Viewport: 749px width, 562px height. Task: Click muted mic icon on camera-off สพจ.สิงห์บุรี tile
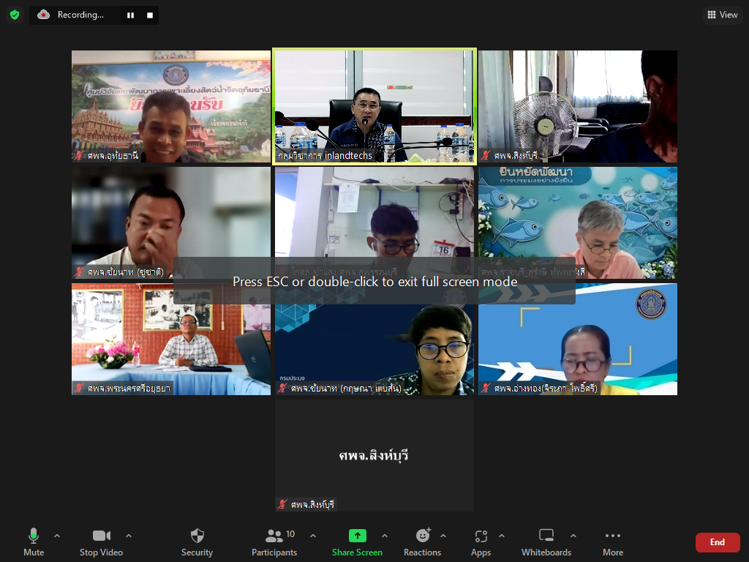283,504
